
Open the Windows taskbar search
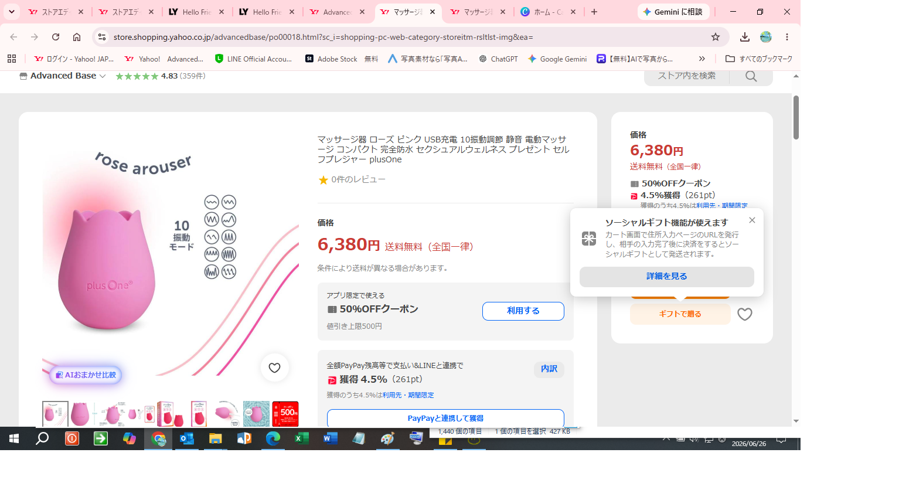click(x=42, y=438)
